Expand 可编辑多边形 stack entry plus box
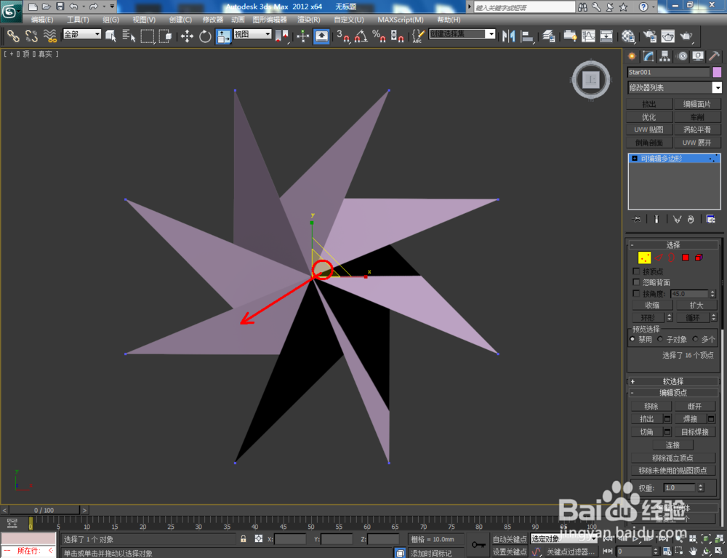 635,159
